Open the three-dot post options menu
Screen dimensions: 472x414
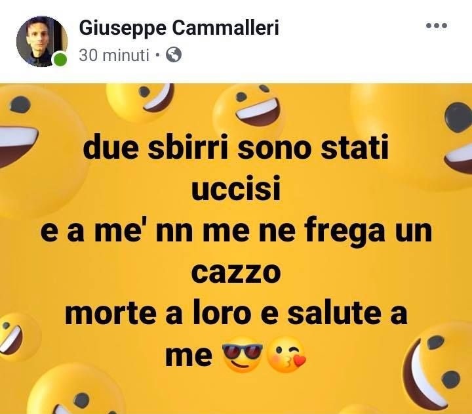tap(436, 26)
